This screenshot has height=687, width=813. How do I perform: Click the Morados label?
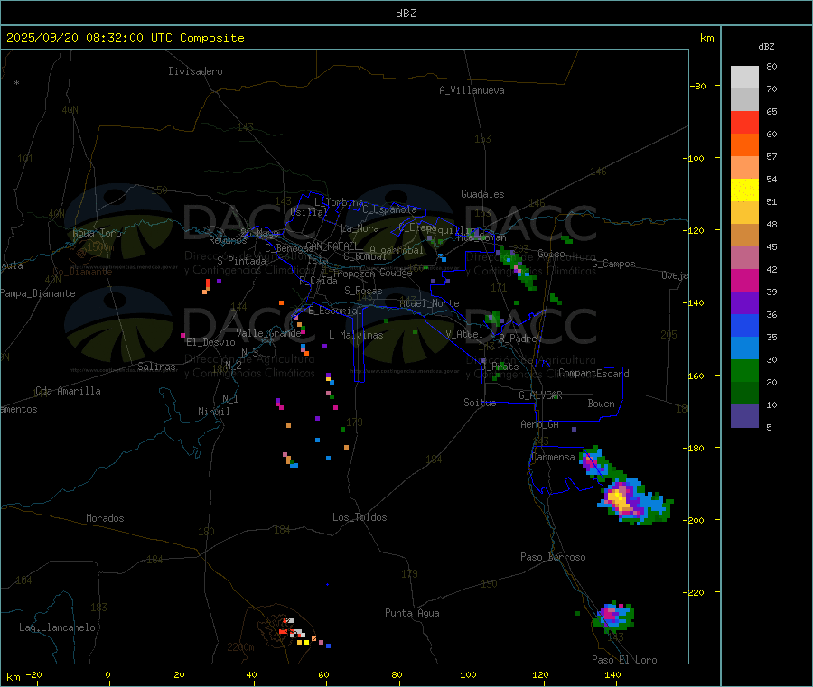pos(105,518)
